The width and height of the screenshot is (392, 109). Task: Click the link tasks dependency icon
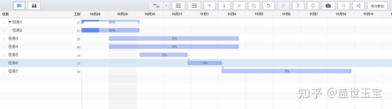click(156, 6)
